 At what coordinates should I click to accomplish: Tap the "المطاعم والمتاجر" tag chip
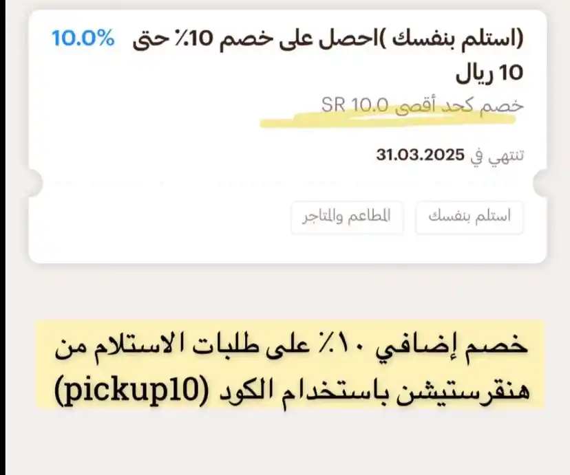347,217
